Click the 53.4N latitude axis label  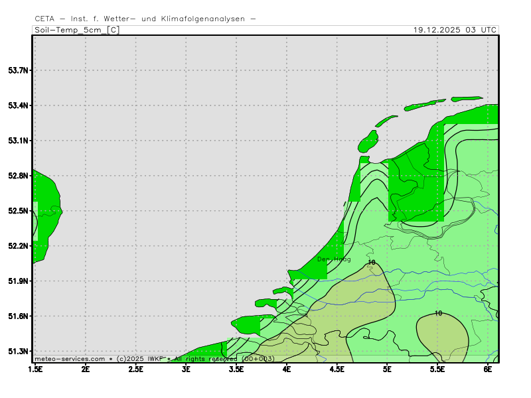(x=18, y=105)
